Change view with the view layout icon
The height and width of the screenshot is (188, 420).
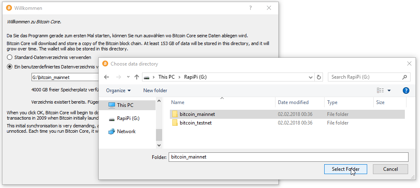380,91
